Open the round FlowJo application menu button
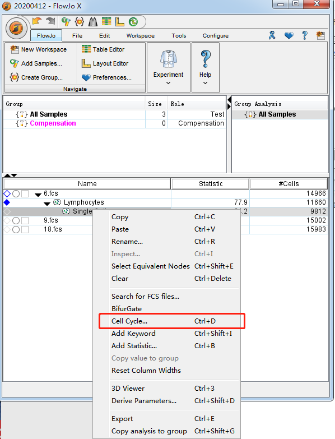The height and width of the screenshot is (439, 335). tap(16, 28)
